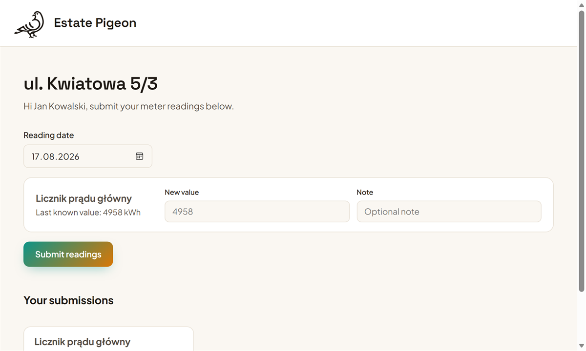586x351 pixels.
Task: Click the pigeon logo icon
Action: 29,24
